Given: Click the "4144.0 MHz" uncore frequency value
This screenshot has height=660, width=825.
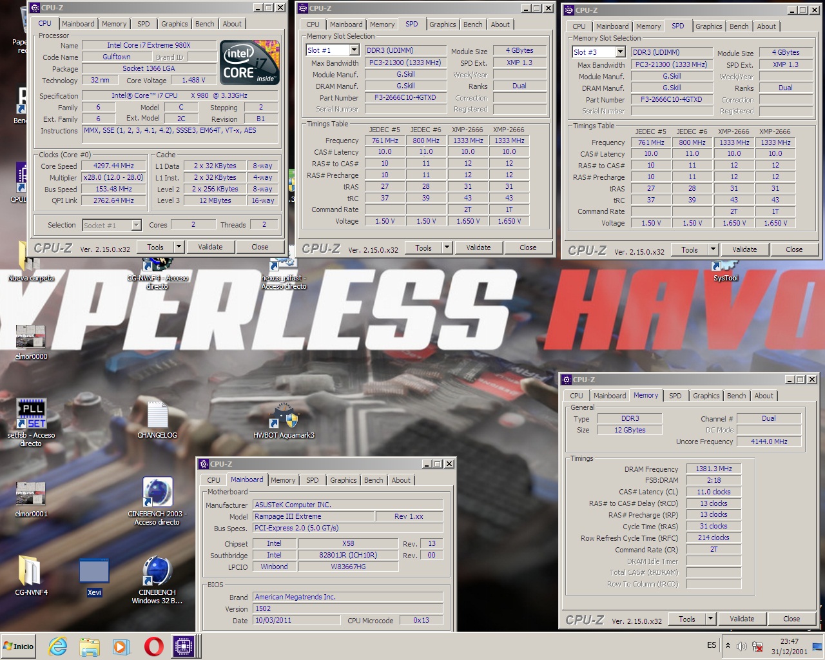Looking at the screenshot, I should tap(769, 442).
